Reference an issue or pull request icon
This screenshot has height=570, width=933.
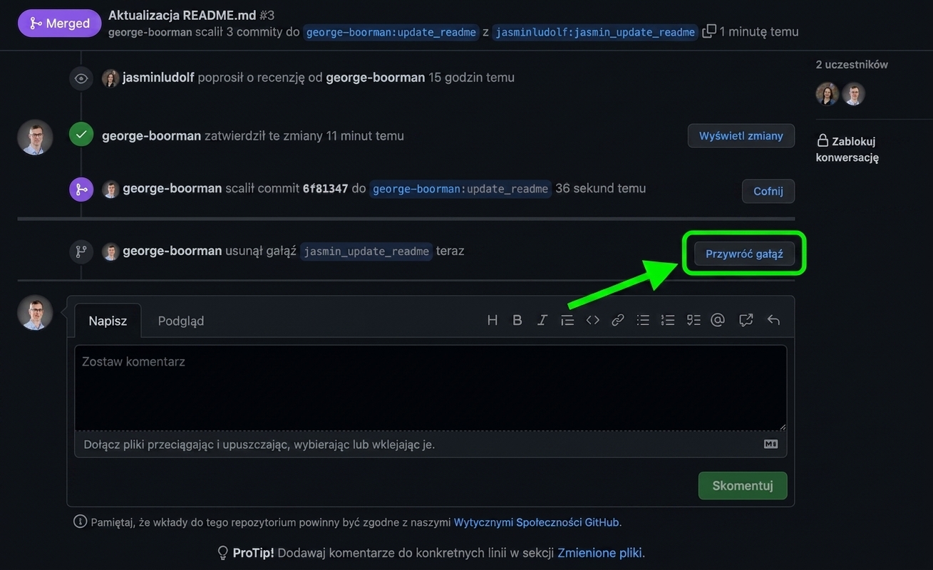pyautogui.click(x=746, y=320)
